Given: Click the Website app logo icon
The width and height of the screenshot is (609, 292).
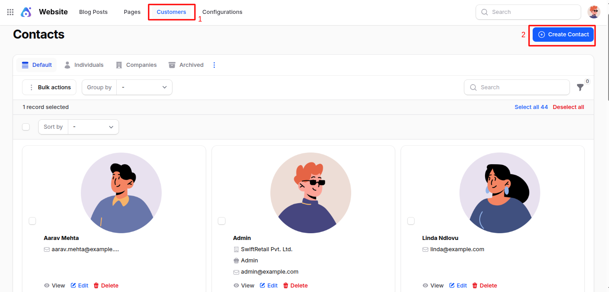Looking at the screenshot, I should [26, 12].
